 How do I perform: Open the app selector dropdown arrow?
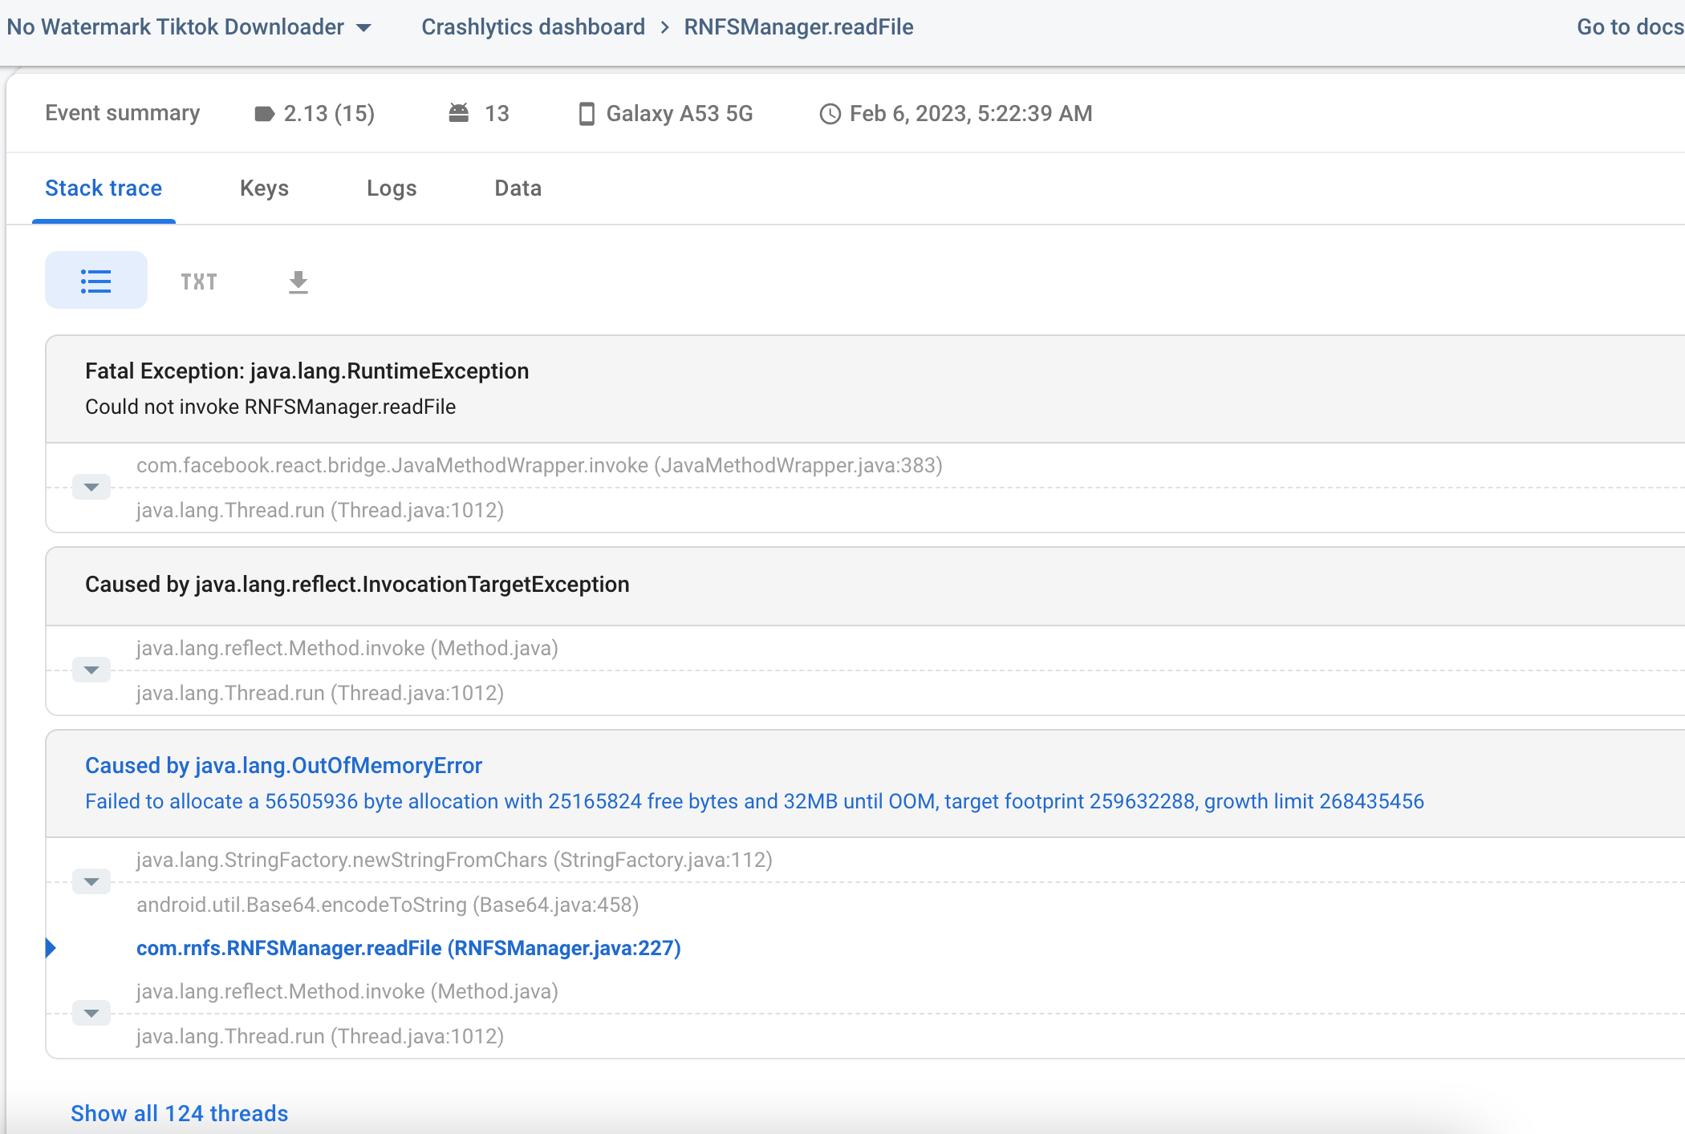(364, 28)
